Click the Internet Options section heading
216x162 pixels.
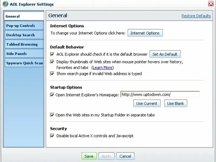[67, 26]
